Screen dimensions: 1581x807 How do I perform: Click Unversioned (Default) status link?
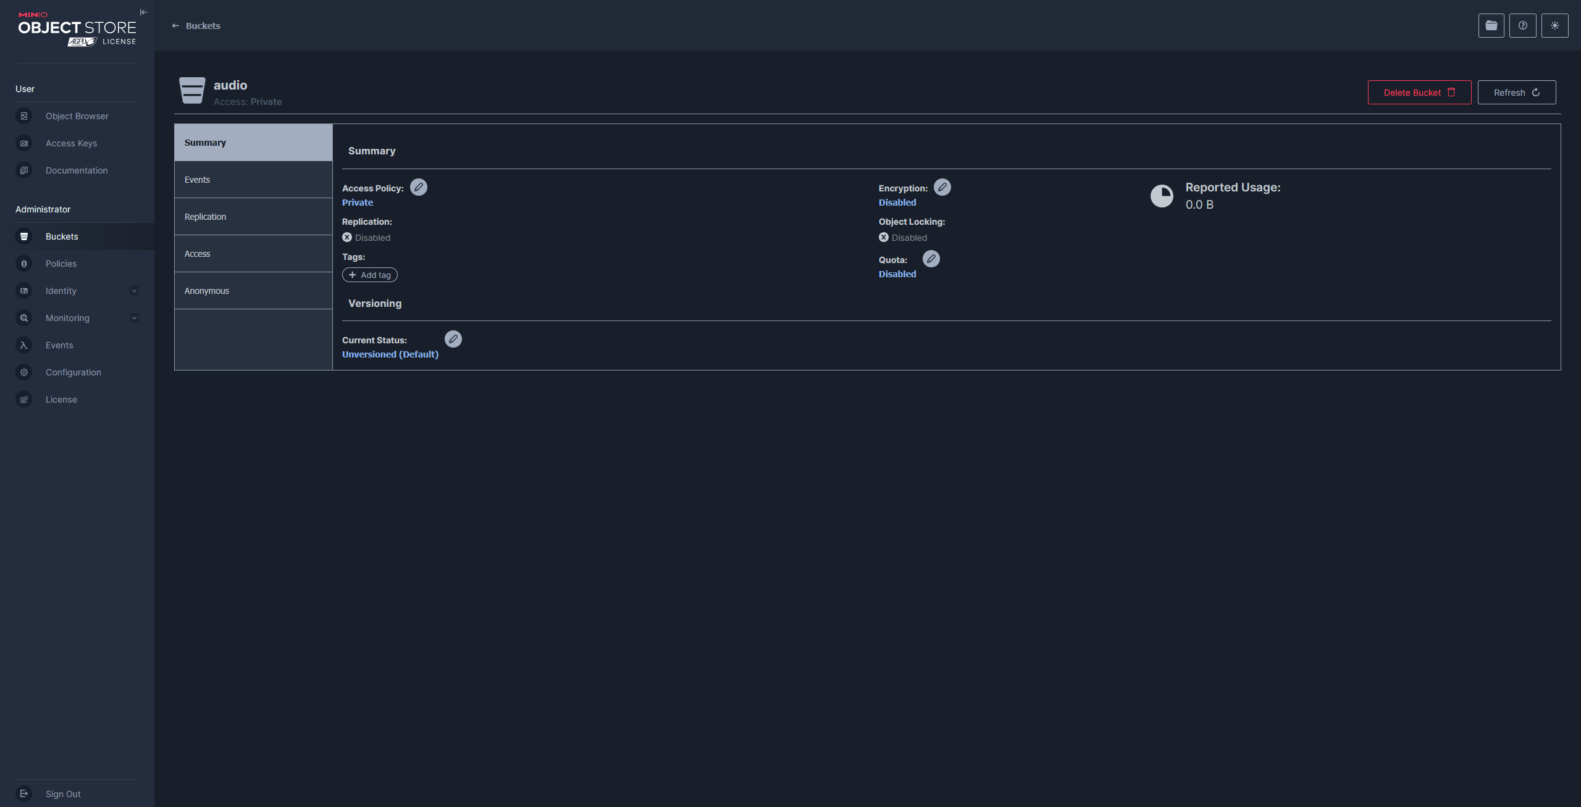(390, 354)
